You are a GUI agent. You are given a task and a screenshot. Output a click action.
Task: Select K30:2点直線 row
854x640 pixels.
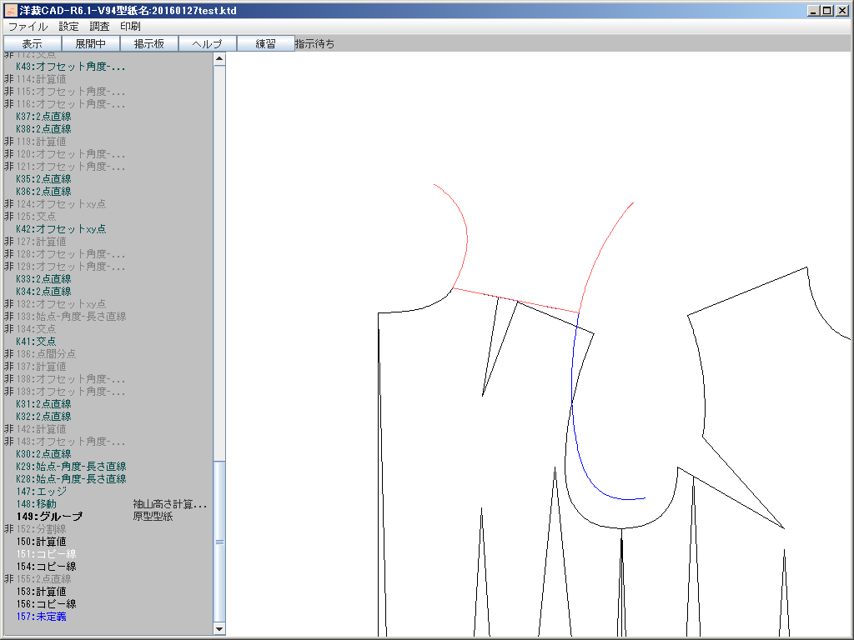pos(43,454)
